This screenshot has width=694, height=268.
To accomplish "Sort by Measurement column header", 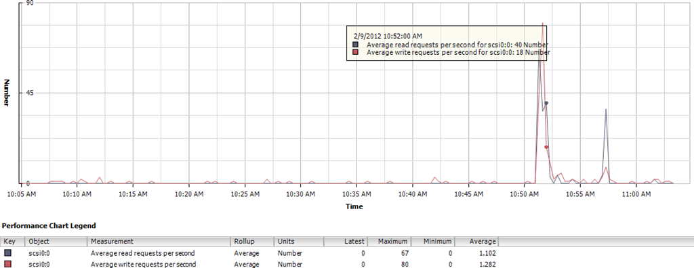I will click(159, 242).
